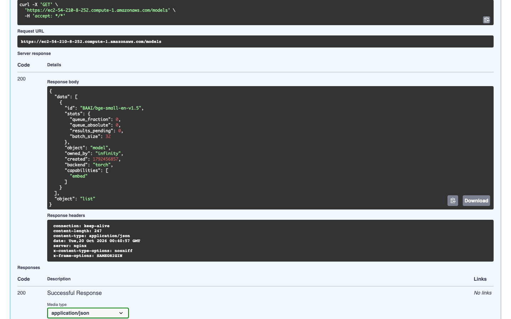Open the Media type application/json dropdown
Image resolution: width=511 pixels, height=319 pixels.
[x=88, y=313]
